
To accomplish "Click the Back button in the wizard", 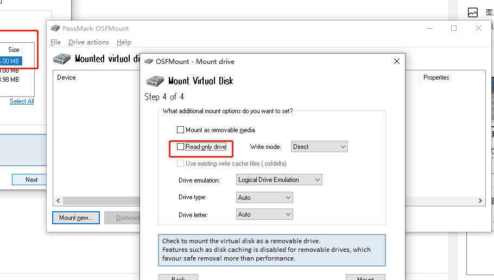I will 178,277.
